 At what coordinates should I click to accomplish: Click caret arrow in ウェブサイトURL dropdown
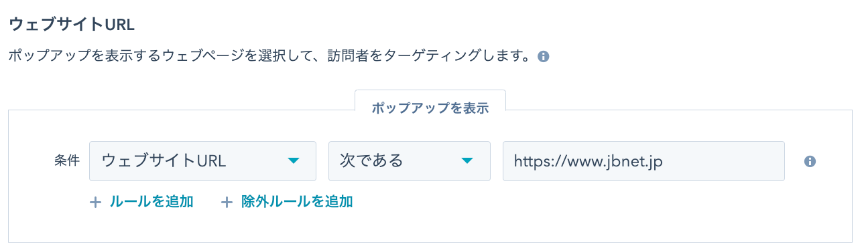pos(293,161)
